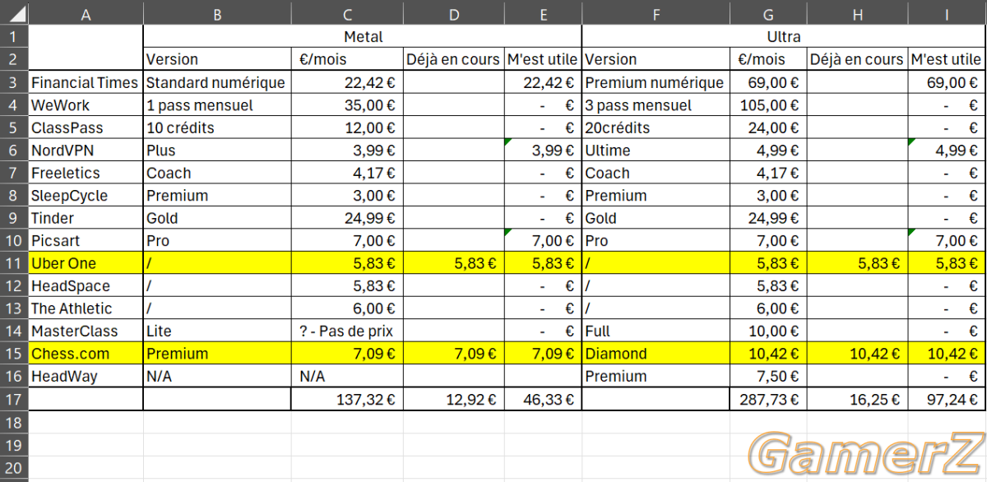Click the WeWork cell

(86, 105)
